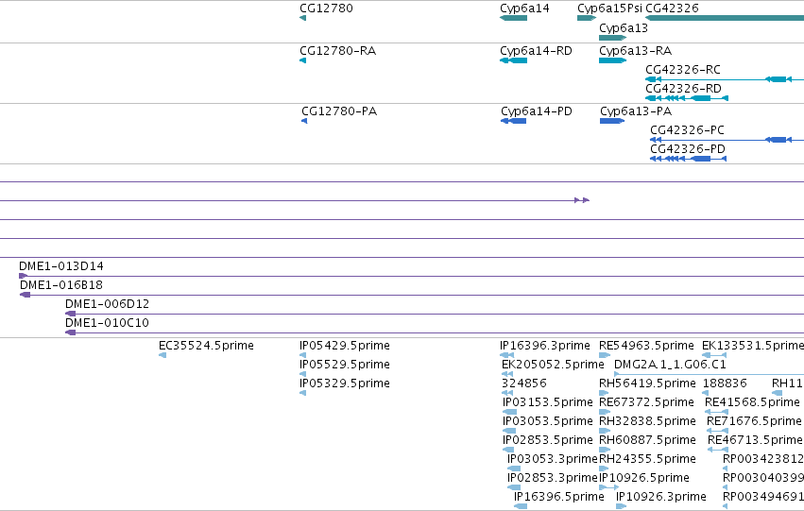Click the RP003423812 feature label

pyautogui.click(x=763, y=459)
